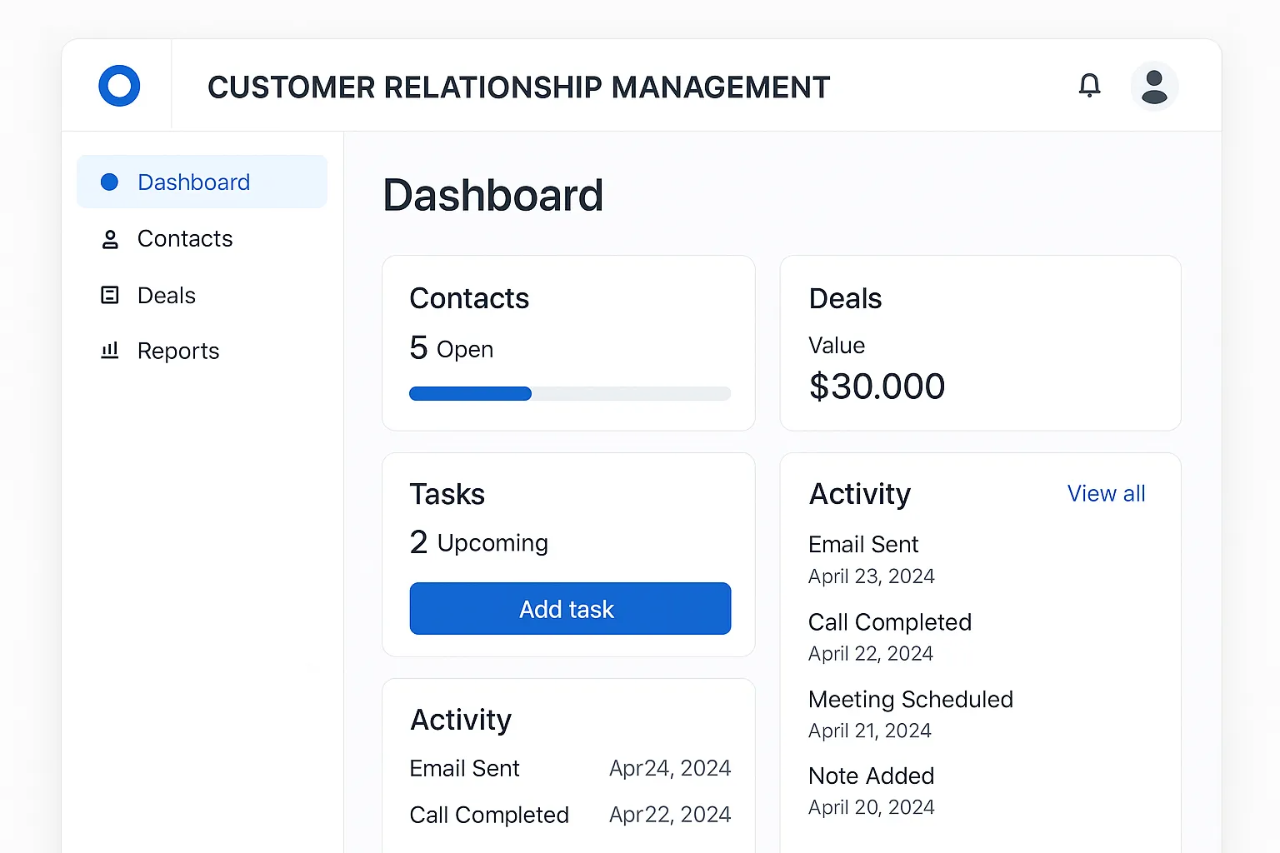
Task: Click the blue dot icon next to Dashboard
Action: (x=109, y=182)
